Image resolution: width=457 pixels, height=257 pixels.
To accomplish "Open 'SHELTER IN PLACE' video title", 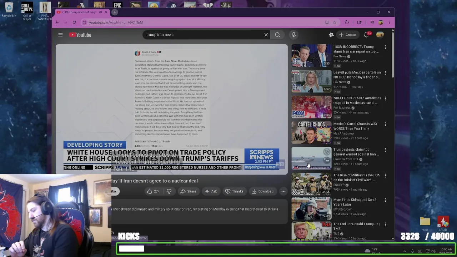I will pos(357,100).
